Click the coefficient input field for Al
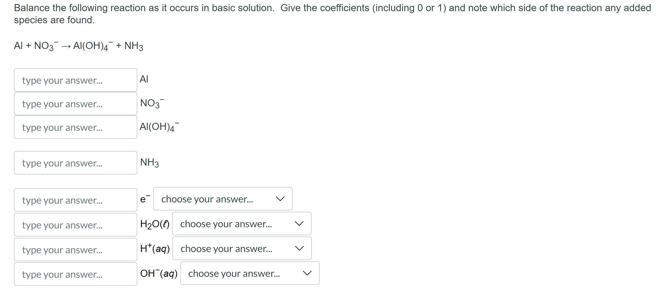The height and width of the screenshot is (292, 656). pos(75,80)
